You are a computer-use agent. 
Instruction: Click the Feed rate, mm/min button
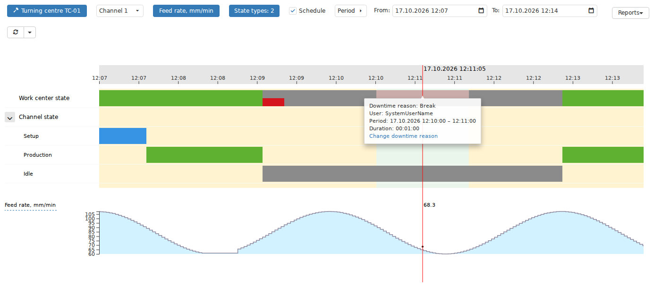point(186,10)
